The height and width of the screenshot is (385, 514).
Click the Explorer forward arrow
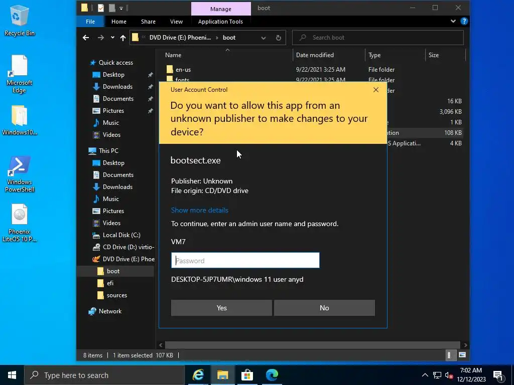pos(100,38)
